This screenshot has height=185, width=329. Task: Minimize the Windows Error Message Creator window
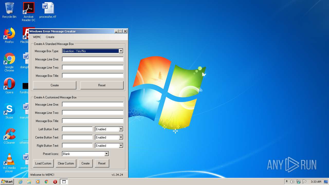tap(116, 31)
